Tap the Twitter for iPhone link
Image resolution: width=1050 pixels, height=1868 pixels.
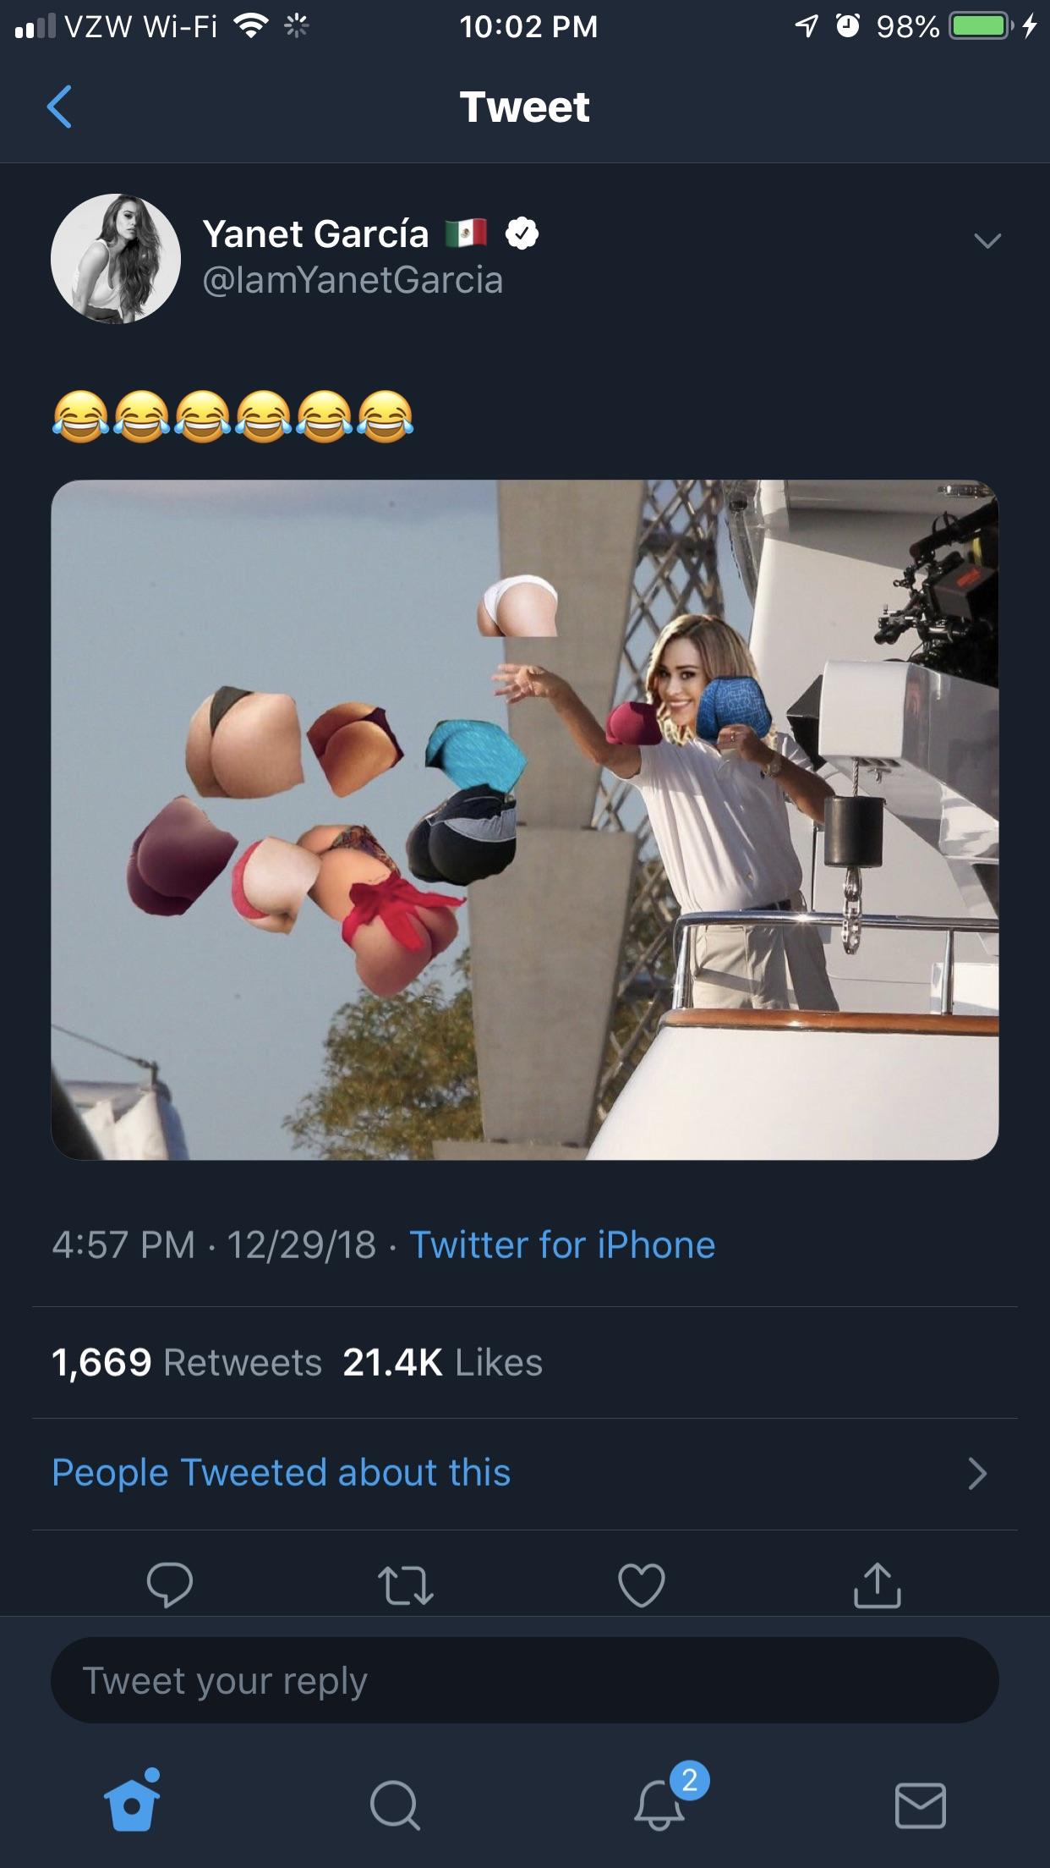[562, 1244]
